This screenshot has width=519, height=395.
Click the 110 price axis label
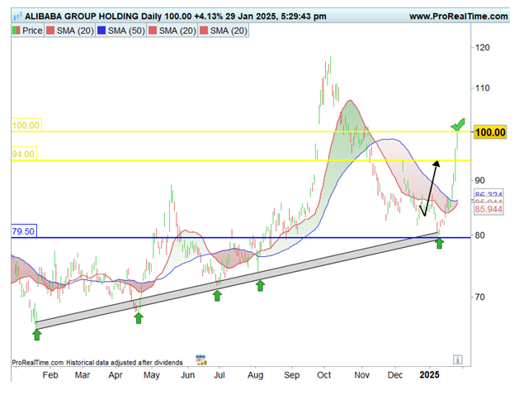(482, 88)
